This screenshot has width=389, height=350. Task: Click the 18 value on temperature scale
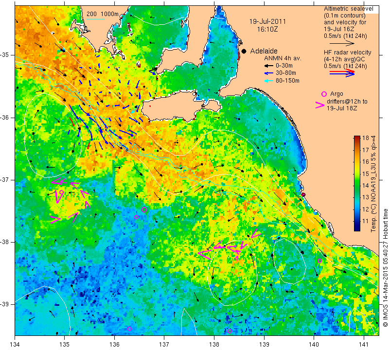click(x=366, y=138)
